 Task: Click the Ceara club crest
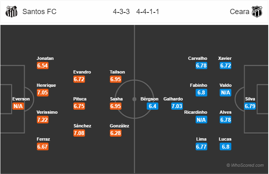257,12
